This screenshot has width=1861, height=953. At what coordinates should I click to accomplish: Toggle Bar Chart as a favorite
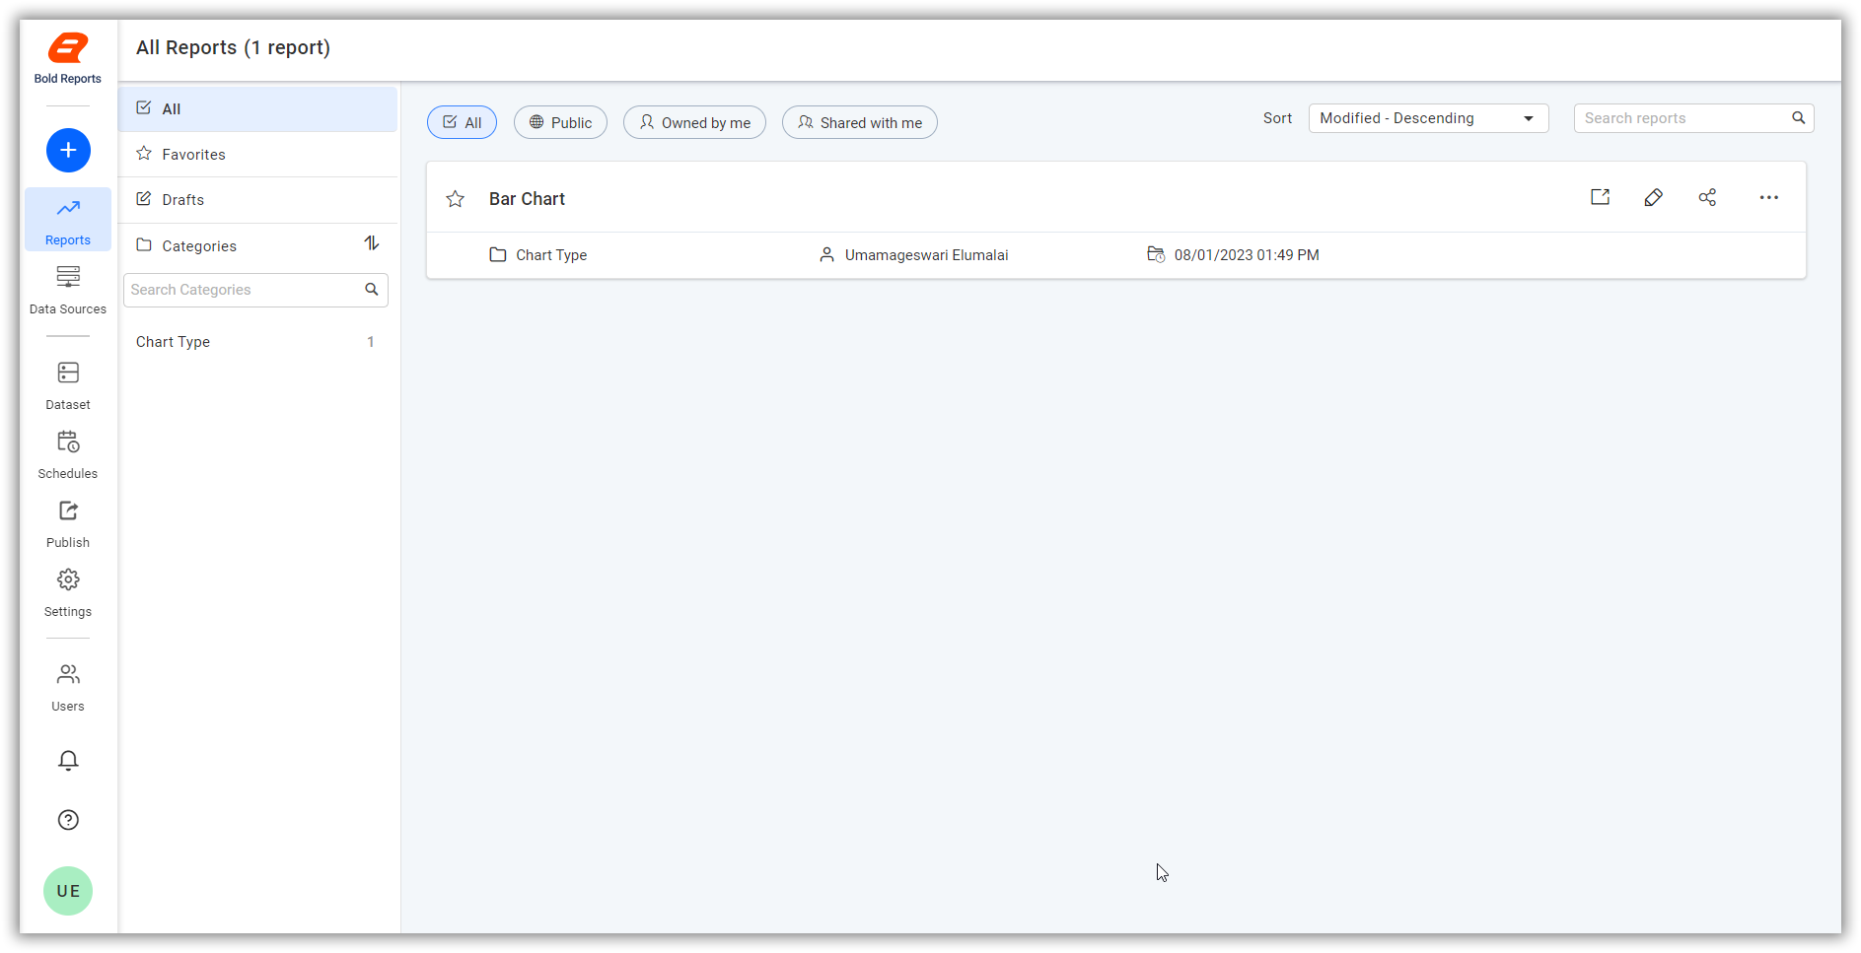[x=455, y=198]
